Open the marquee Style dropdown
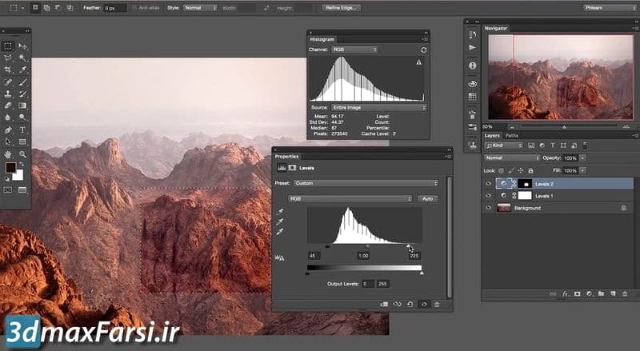 tap(200, 8)
